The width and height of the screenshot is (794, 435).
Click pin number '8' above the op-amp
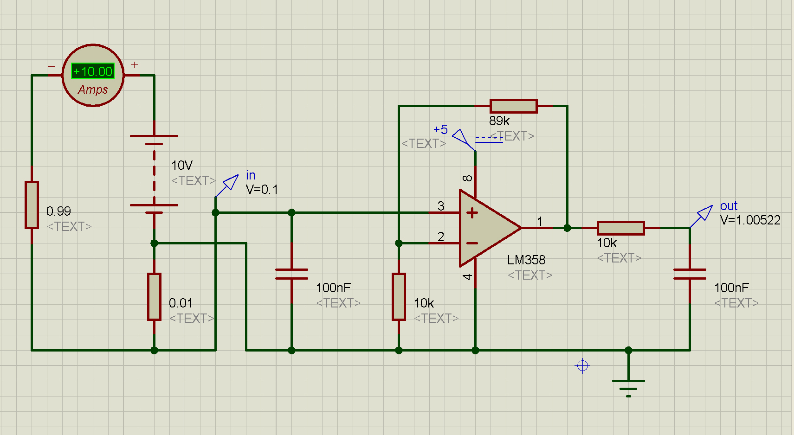point(468,178)
